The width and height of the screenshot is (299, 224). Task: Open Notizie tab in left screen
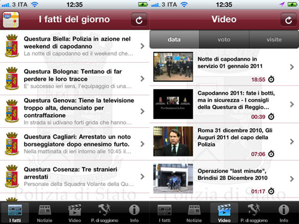[x=45, y=213]
